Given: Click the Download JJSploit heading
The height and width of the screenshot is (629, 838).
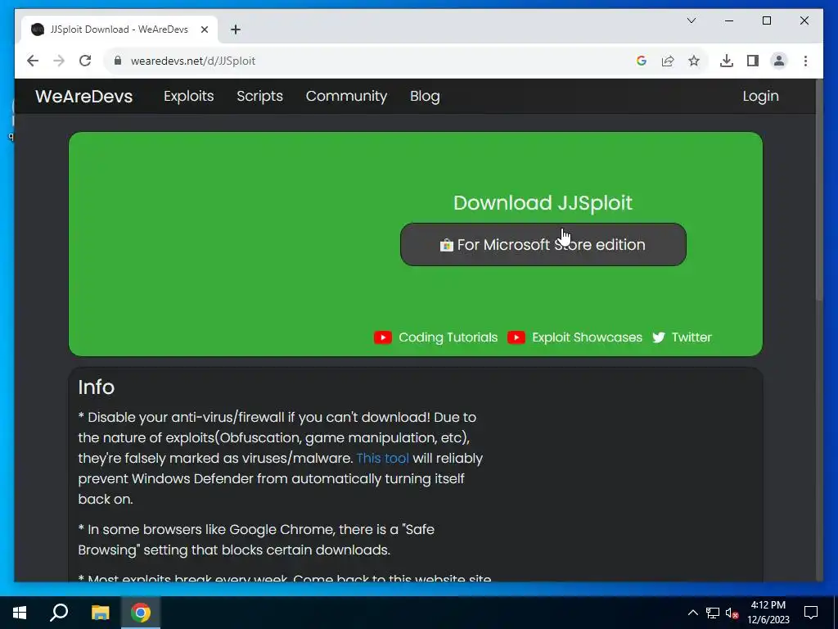Looking at the screenshot, I should [543, 203].
